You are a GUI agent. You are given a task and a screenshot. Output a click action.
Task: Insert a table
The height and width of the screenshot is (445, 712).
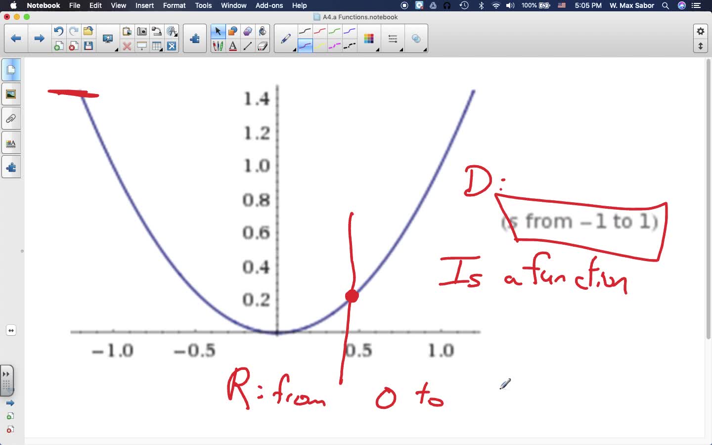(x=157, y=46)
